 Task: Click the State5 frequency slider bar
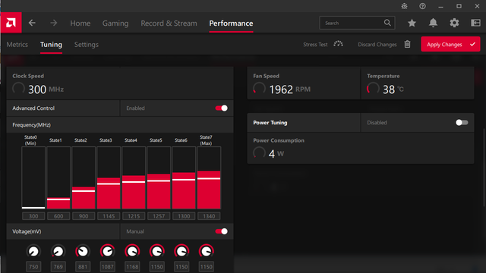[159, 177]
